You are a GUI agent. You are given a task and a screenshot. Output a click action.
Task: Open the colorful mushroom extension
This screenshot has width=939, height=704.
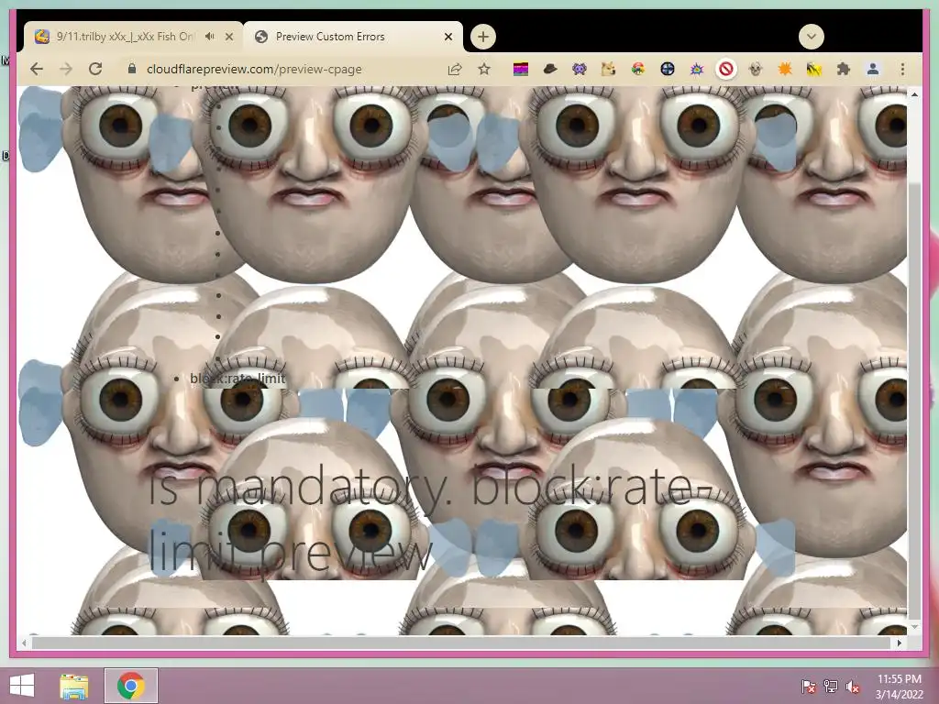(x=638, y=70)
